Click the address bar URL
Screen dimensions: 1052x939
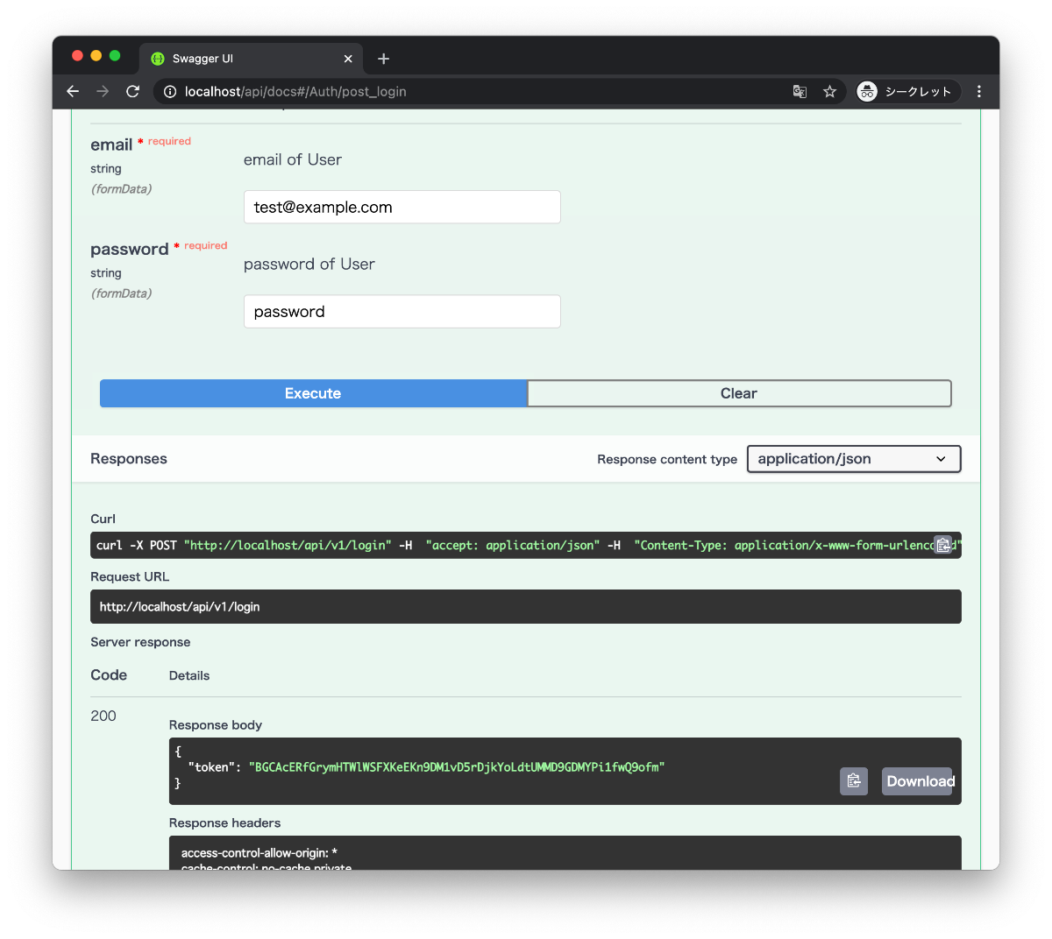click(295, 91)
